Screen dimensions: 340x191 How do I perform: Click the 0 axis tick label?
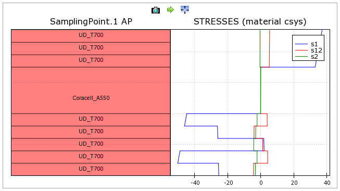pyautogui.click(x=261, y=183)
